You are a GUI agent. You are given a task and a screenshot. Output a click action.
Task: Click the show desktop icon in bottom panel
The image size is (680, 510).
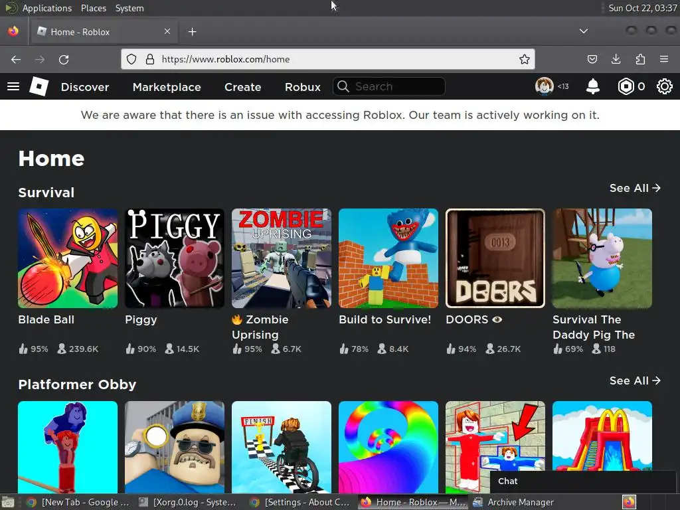click(7, 502)
